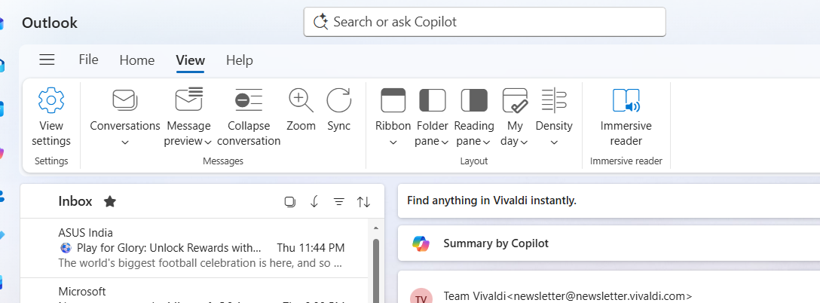The height and width of the screenshot is (303, 820).
Task: Click select-all messages icon in Inbox header
Action: coord(289,201)
